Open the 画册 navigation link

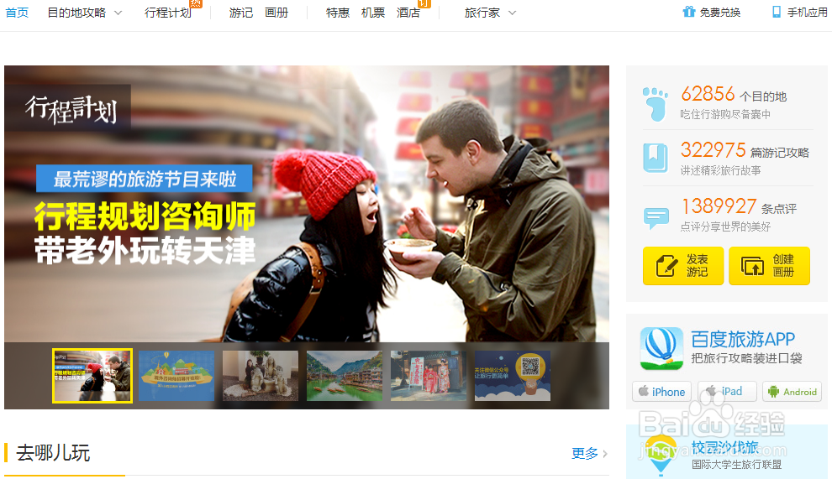[276, 13]
